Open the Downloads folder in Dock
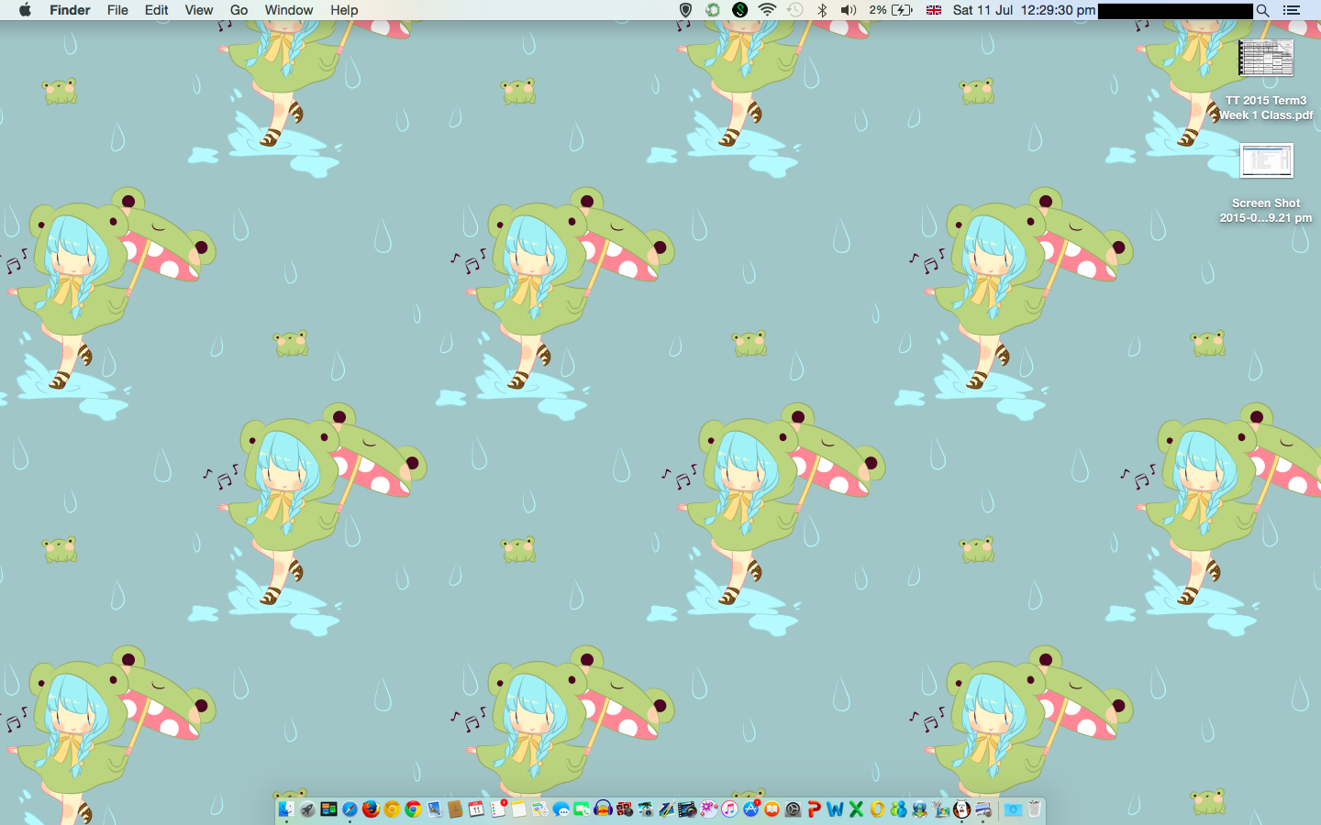This screenshot has width=1321, height=825. click(1012, 809)
